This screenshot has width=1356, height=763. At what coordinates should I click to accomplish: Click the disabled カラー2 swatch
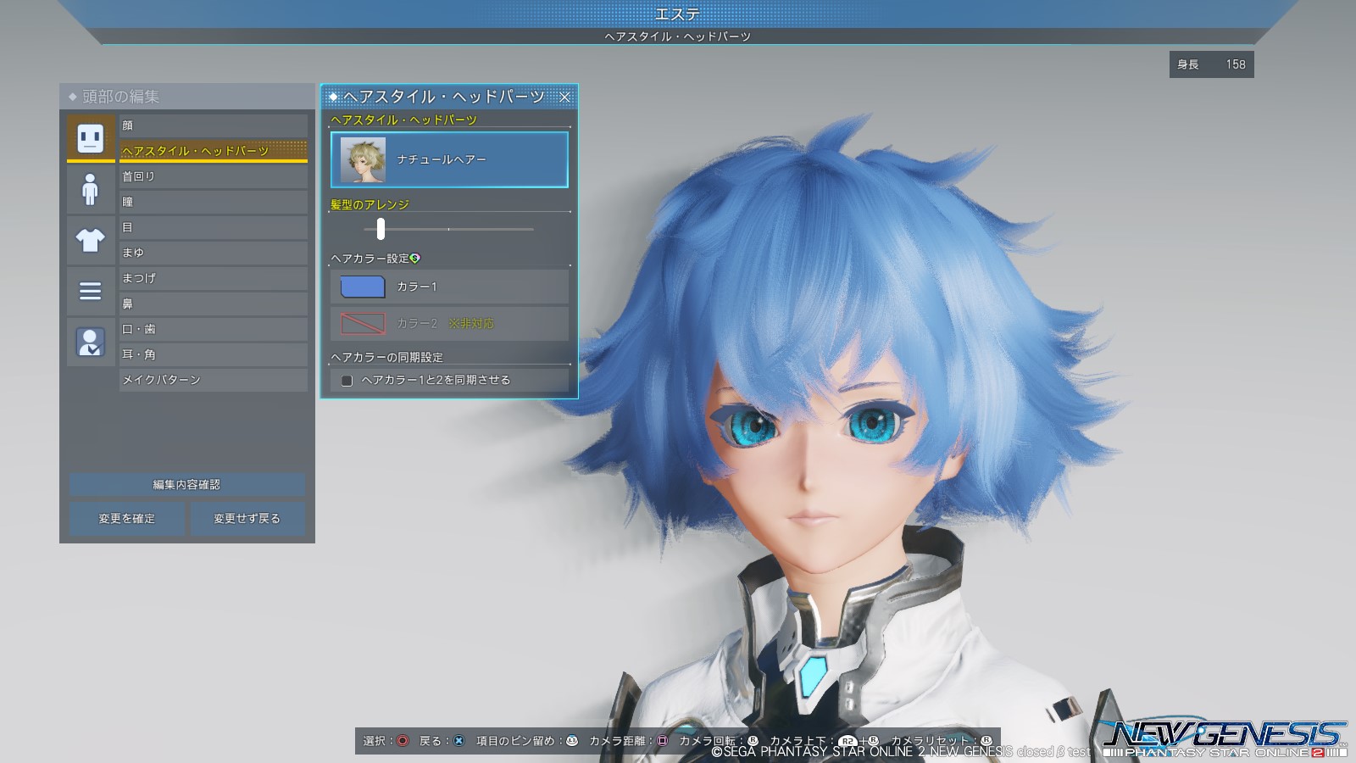coord(363,323)
